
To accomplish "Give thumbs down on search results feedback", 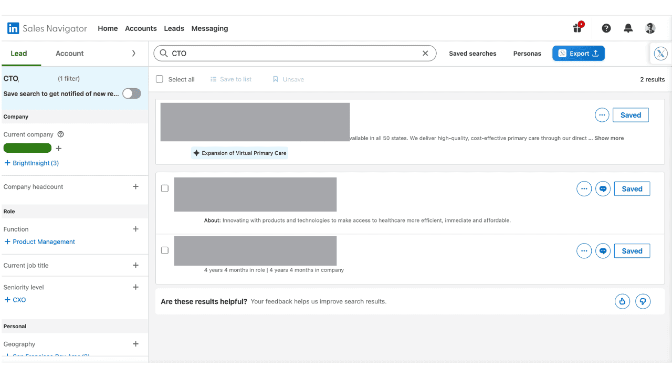I will tap(643, 301).
